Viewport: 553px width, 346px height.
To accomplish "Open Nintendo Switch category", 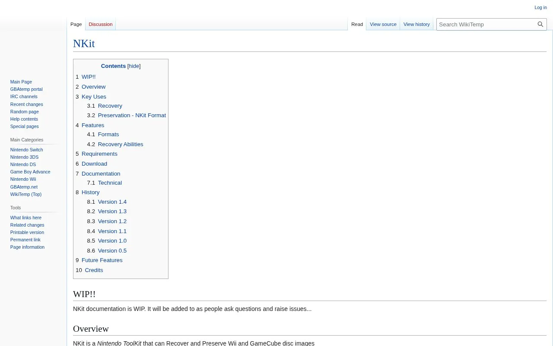I will [27, 150].
